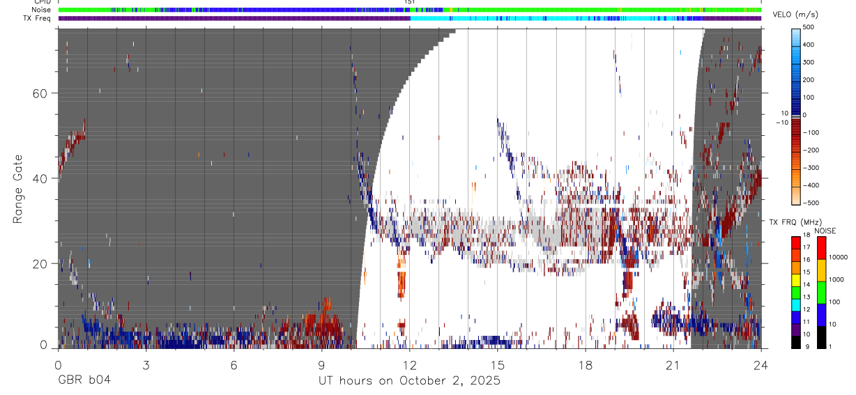
Task: Pick the cyan 12–13 MHz frequency swatch
Action: (795, 304)
